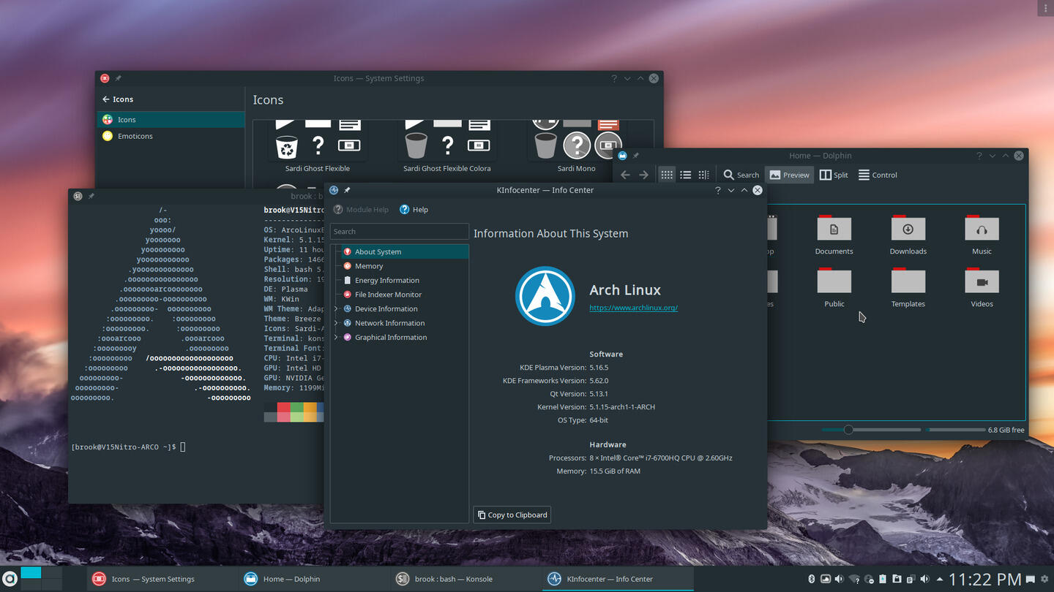Click the Forward arrow in Dolphin
Image resolution: width=1054 pixels, height=592 pixels.
[x=643, y=175]
